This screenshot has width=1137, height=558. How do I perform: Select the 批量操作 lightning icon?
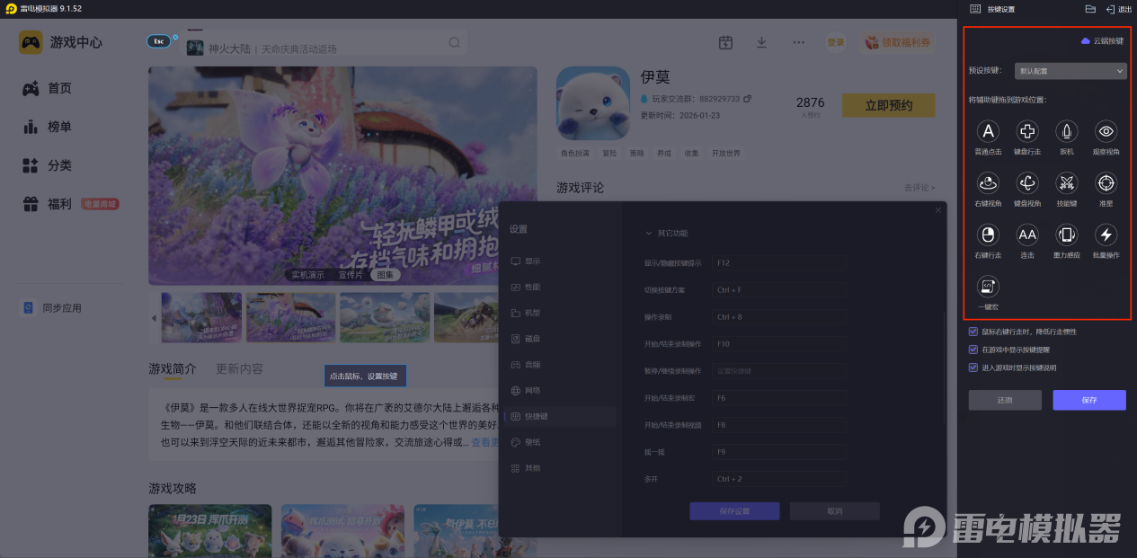[1106, 235]
